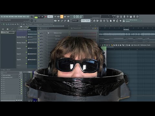Viewport: 155px width, 116px height.
Task: Open the PATTERNS menu
Action: (11, 17)
